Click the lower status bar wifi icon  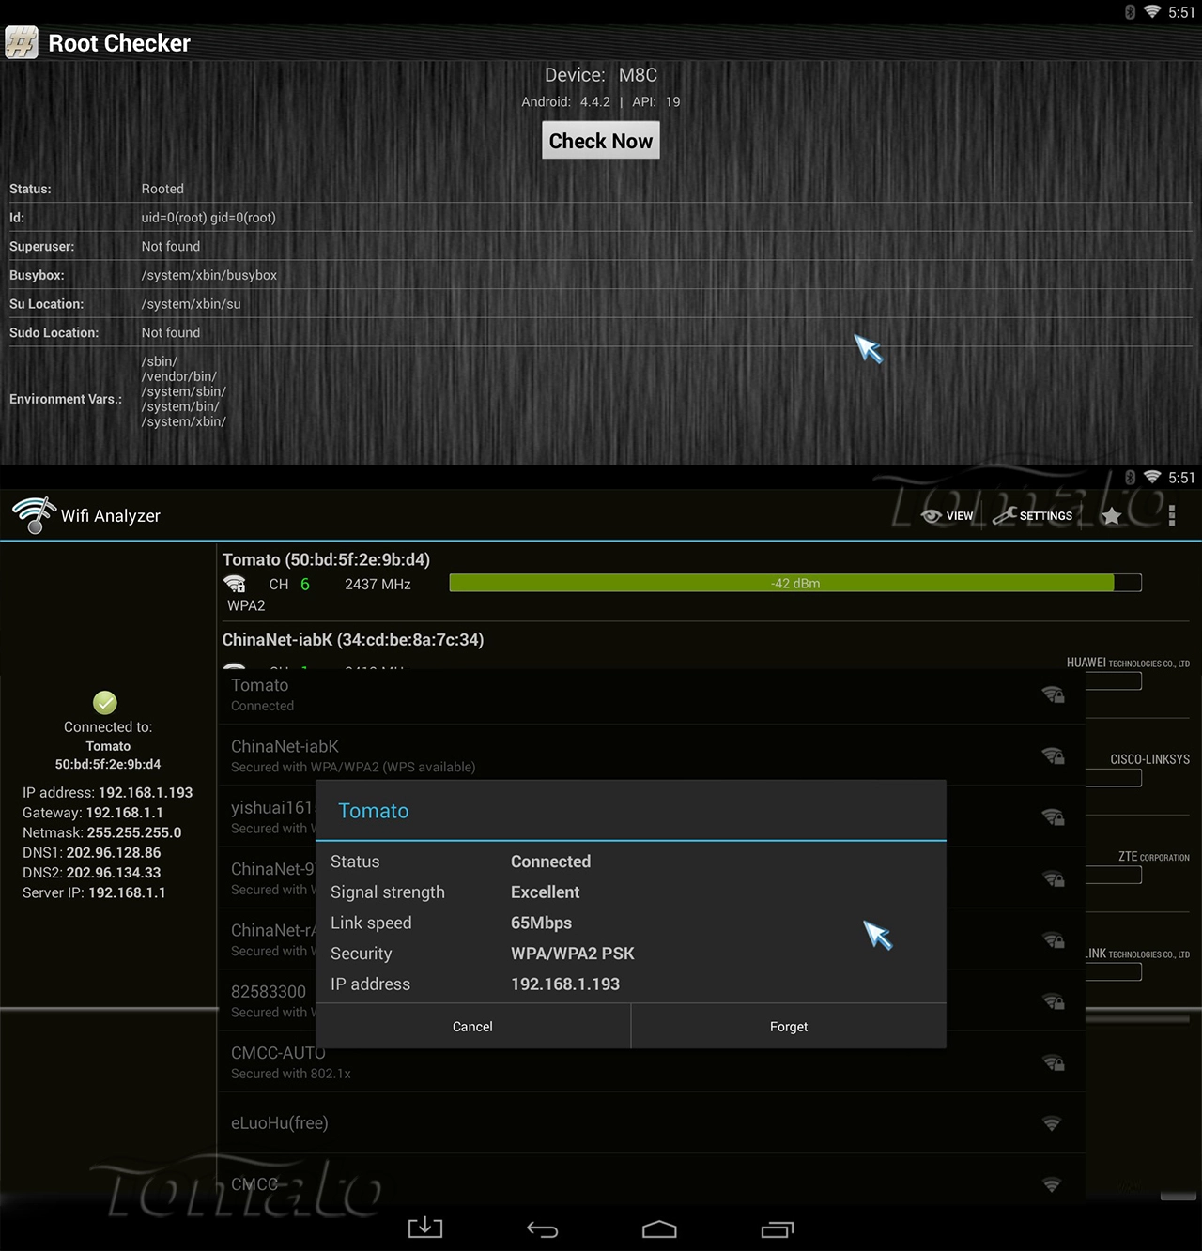(x=1152, y=478)
